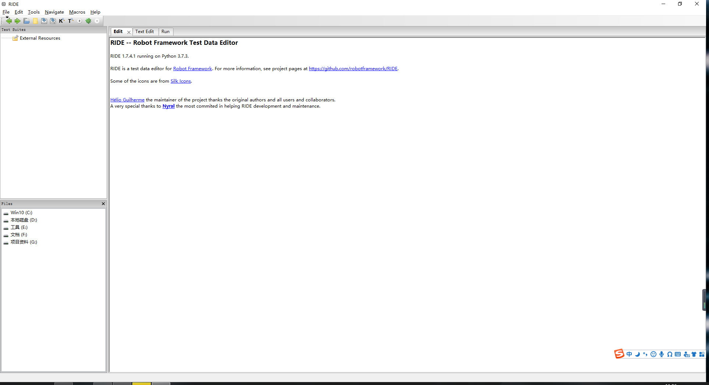
Task: Click the first Save icon in the toolbar
Action: pyautogui.click(x=44, y=21)
